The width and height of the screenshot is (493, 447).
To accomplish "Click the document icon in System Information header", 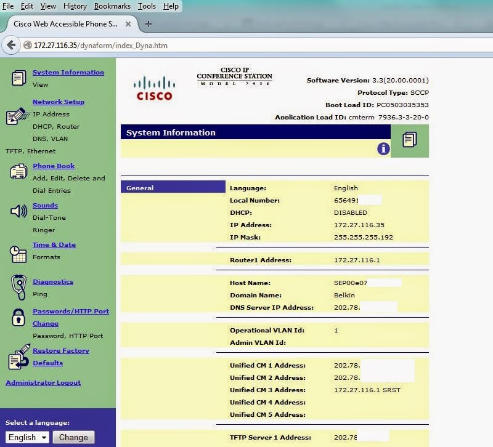I will click(x=409, y=140).
